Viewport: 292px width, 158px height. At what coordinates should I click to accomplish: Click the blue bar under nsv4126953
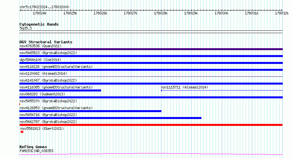point(90,111)
